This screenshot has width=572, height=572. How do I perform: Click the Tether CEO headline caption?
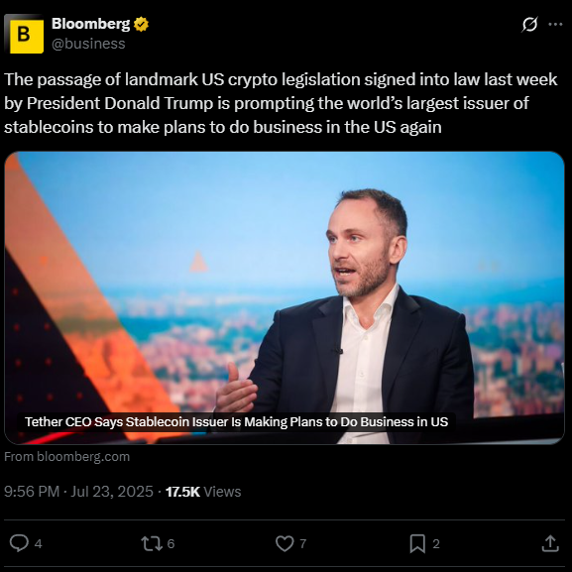(x=236, y=421)
